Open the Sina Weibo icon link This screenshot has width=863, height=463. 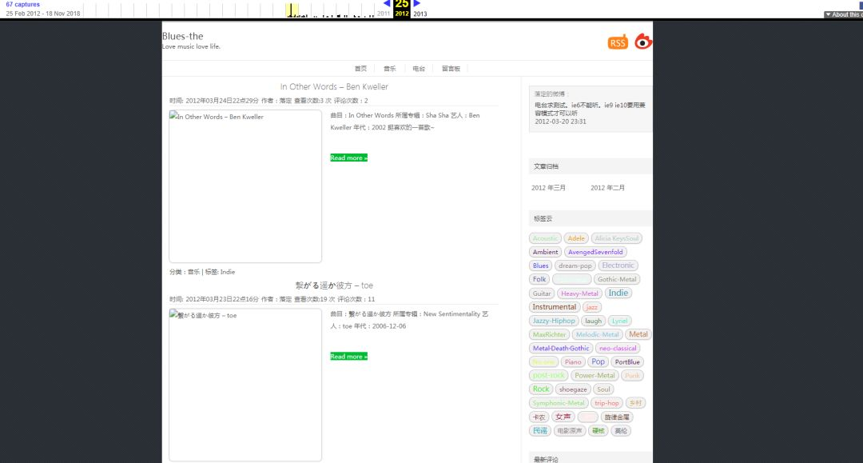tap(643, 42)
